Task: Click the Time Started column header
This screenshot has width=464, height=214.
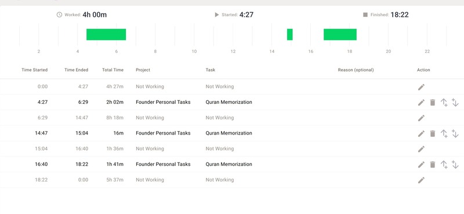Action: click(35, 70)
